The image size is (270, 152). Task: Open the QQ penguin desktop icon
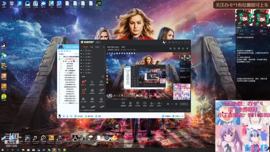tap(4, 45)
